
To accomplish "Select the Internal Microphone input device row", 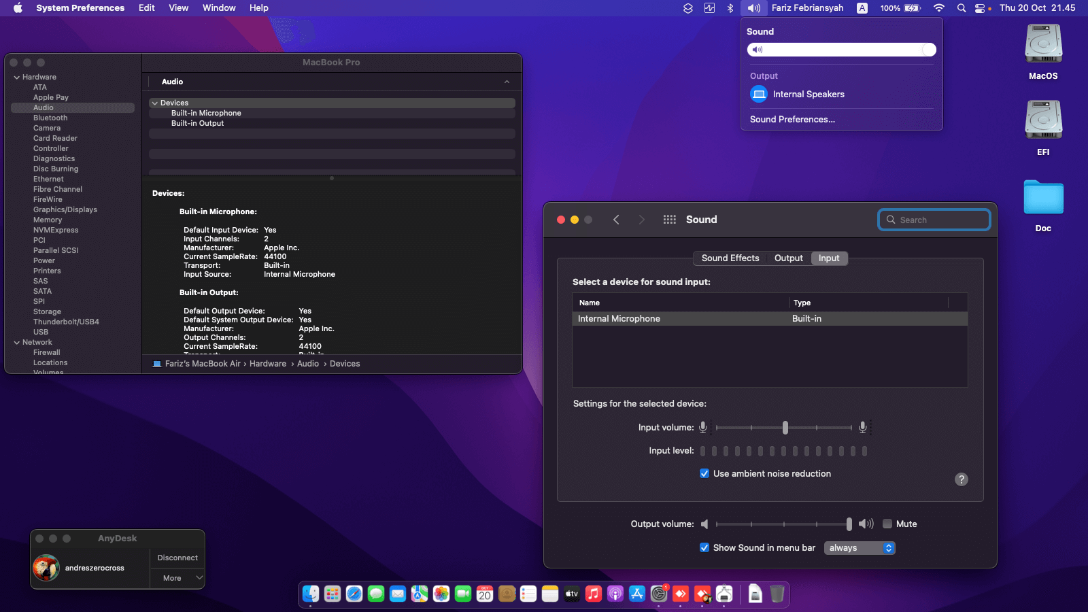I will point(770,318).
